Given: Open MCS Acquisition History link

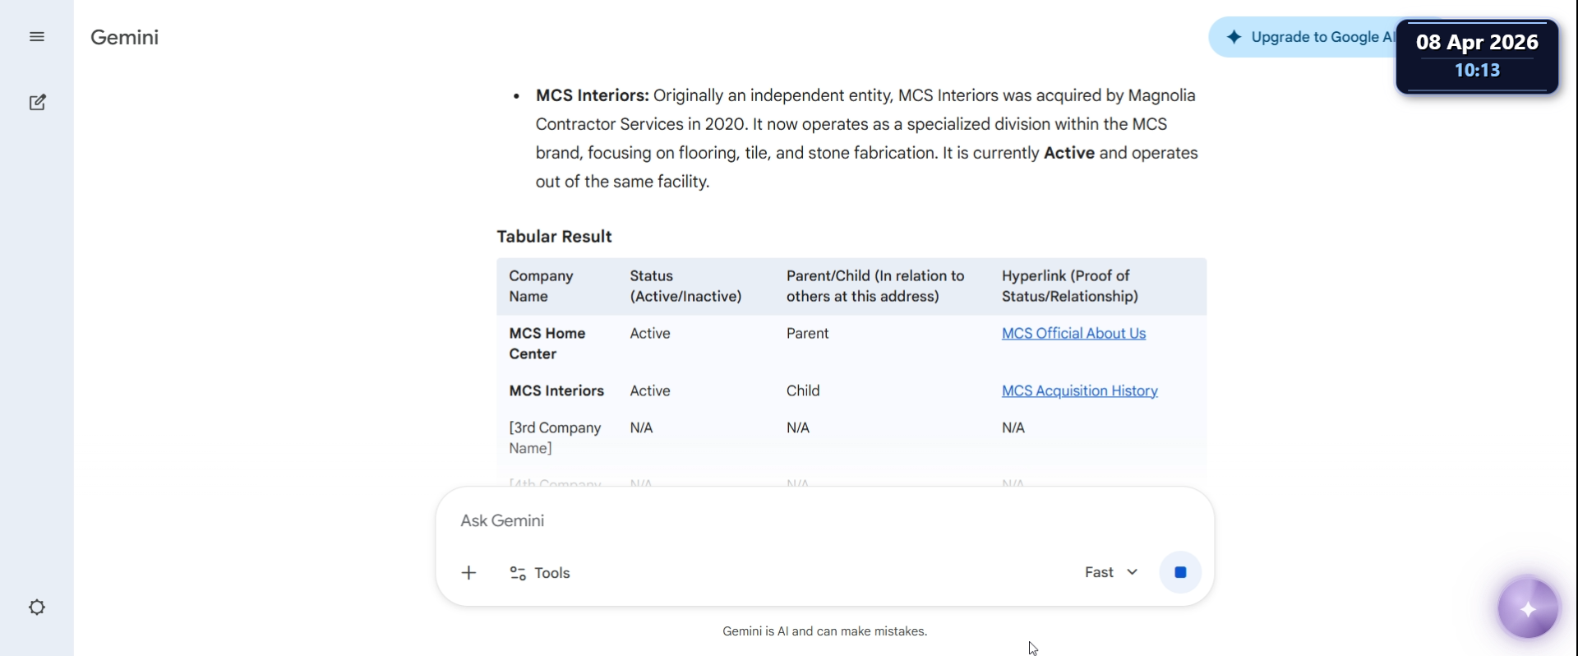Looking at the screenshot, I should [x=1079, y=391].
